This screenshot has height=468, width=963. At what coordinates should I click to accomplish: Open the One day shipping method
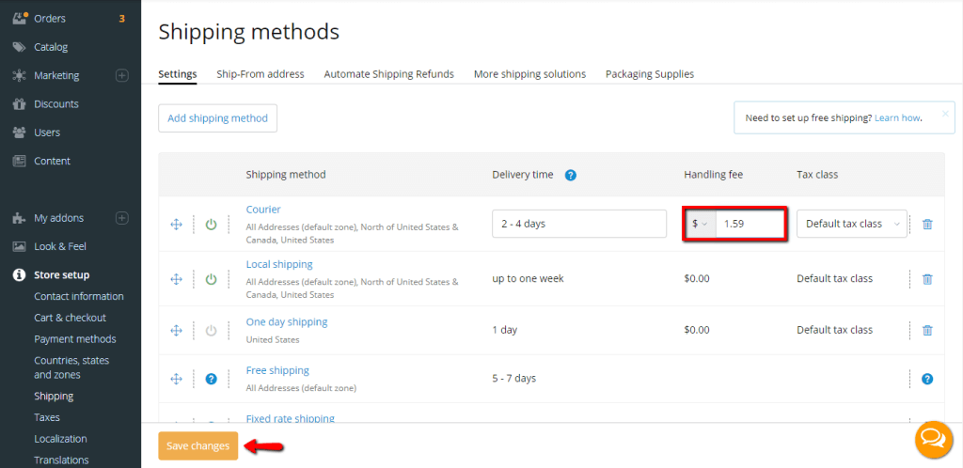click(287, 322)
